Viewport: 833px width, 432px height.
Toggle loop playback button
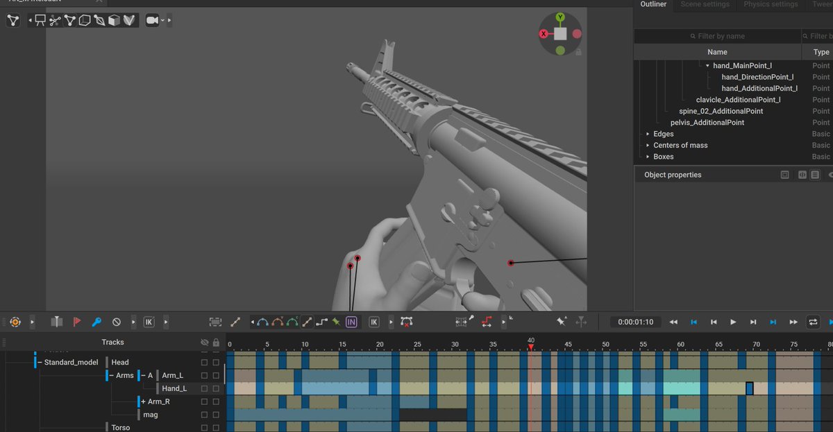coord(813,322)
